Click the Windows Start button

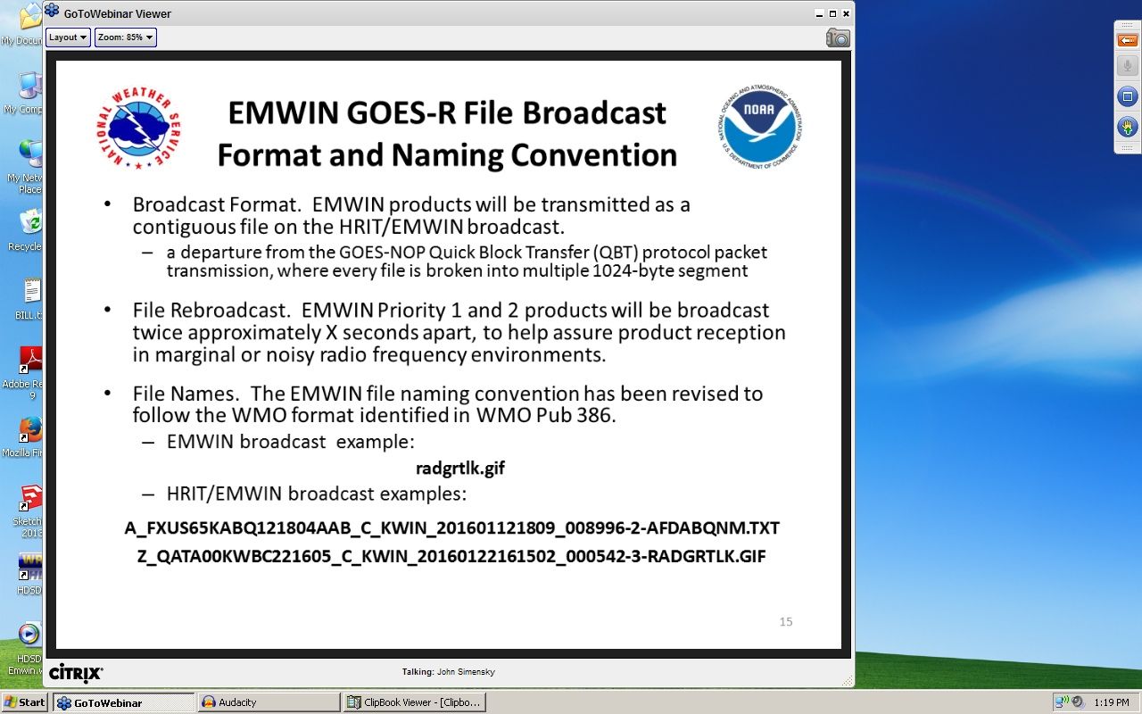[x=24, y=702]
